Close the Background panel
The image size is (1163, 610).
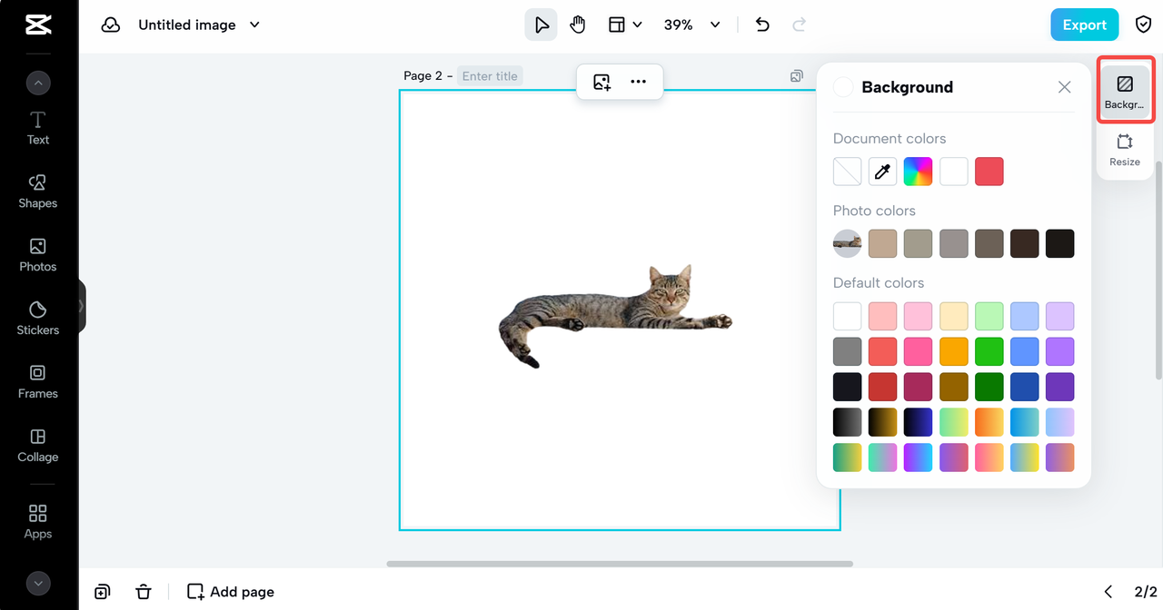point(1065,87)
